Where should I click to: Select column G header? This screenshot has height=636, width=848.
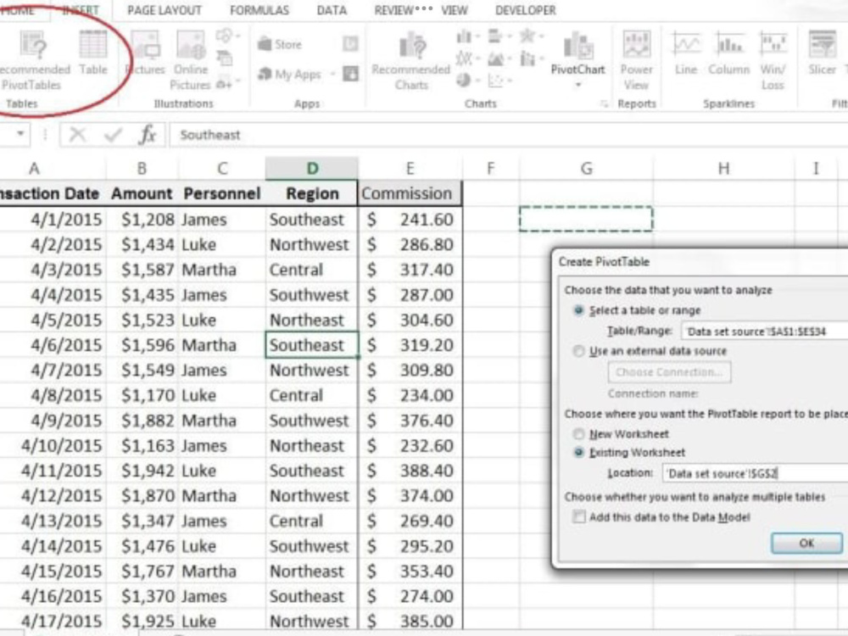[x=586, y=168]
